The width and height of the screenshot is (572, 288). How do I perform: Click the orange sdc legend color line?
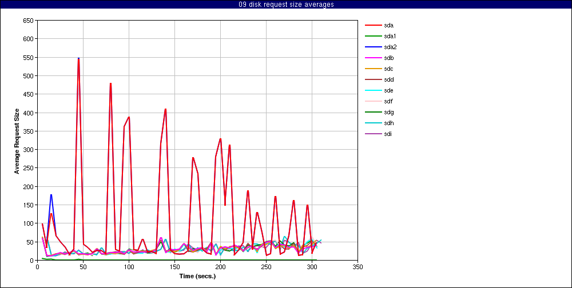pos(373,69)
